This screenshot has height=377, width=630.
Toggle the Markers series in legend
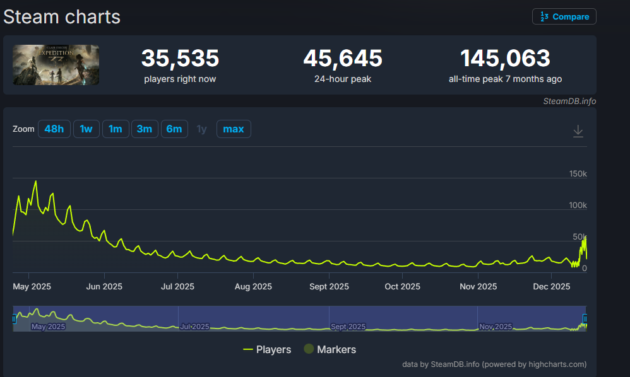(330, 349)
